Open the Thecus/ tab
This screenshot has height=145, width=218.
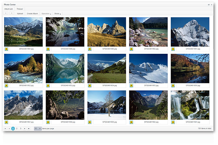coord(20,9)
